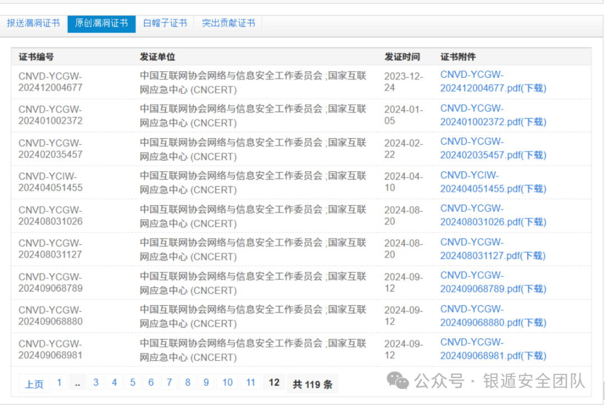Click issuing unit text in 202412004677 row
Image resolution: width=605 pixels, height=405 pixels.
(x=253, y=82)
